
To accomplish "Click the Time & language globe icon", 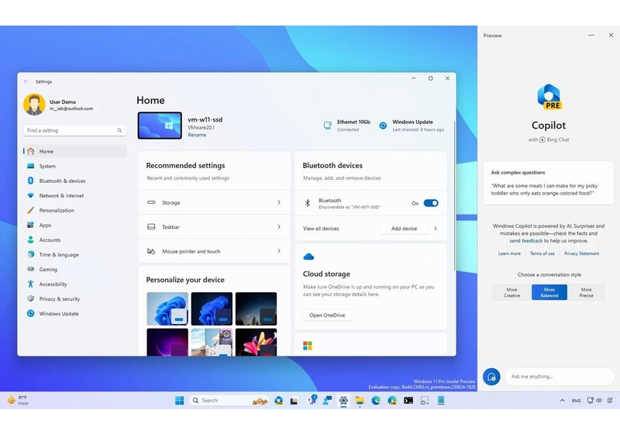I will tap(30, 254).
